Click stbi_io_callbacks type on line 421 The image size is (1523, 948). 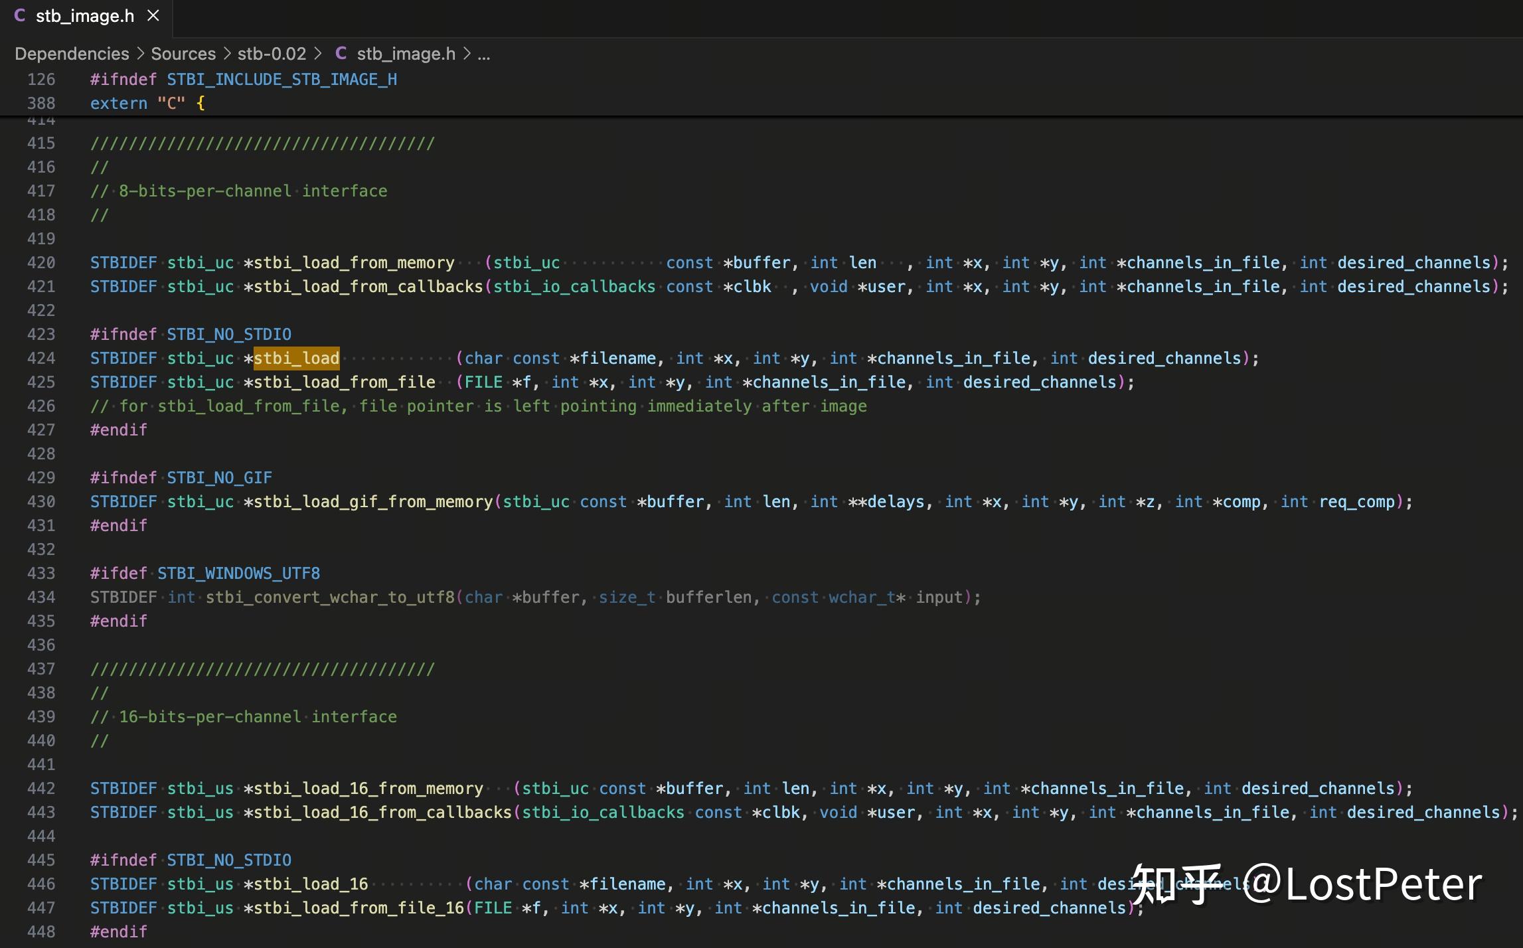click(575, 287)
